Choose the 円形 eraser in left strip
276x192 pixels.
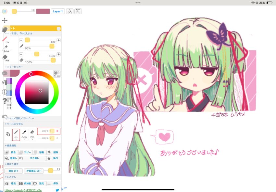tap(5, 58)
